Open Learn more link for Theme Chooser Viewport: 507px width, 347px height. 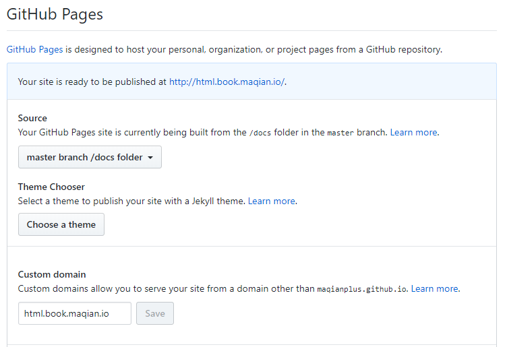pos(272,201)
